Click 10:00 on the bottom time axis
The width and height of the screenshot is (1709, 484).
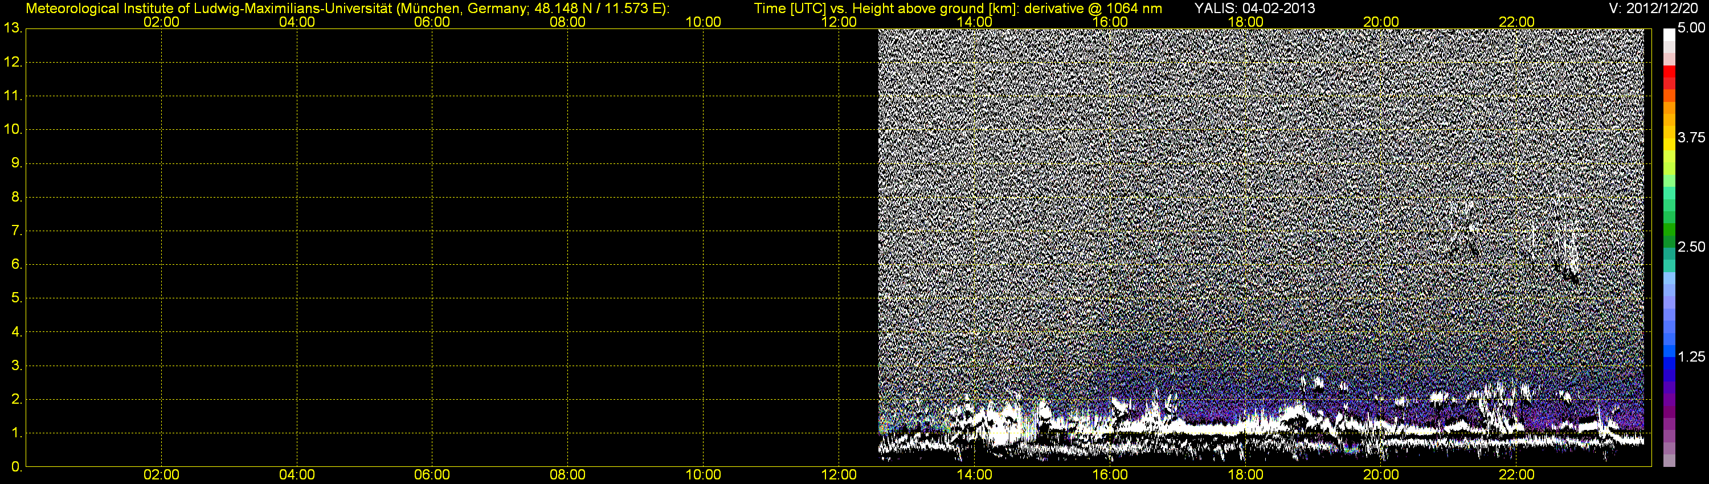point(703,475)
